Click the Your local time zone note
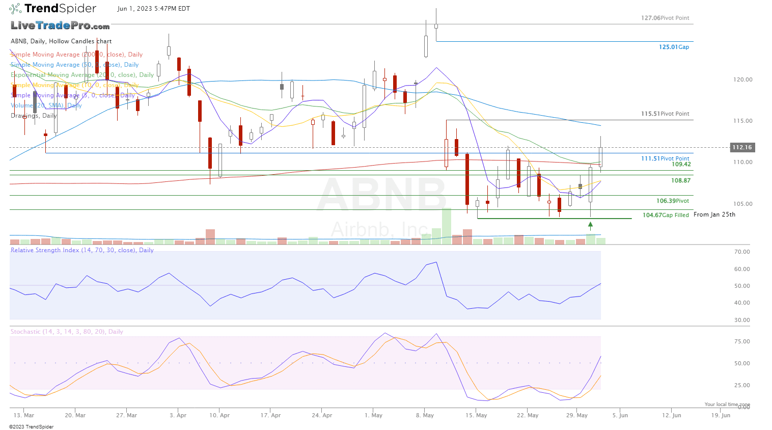 [727, 404]
